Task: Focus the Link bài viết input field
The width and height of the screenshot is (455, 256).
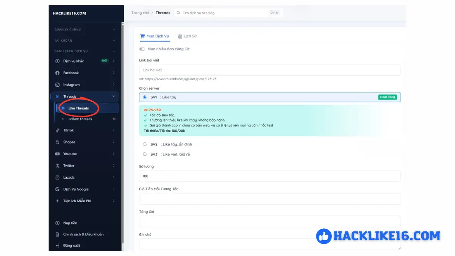Action: pos(270,70)
